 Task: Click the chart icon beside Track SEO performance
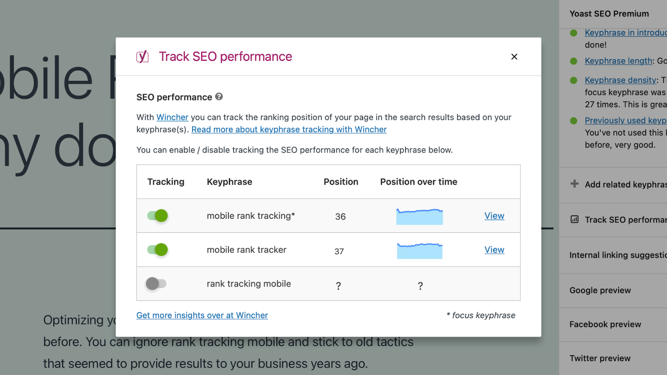(574, 220)
